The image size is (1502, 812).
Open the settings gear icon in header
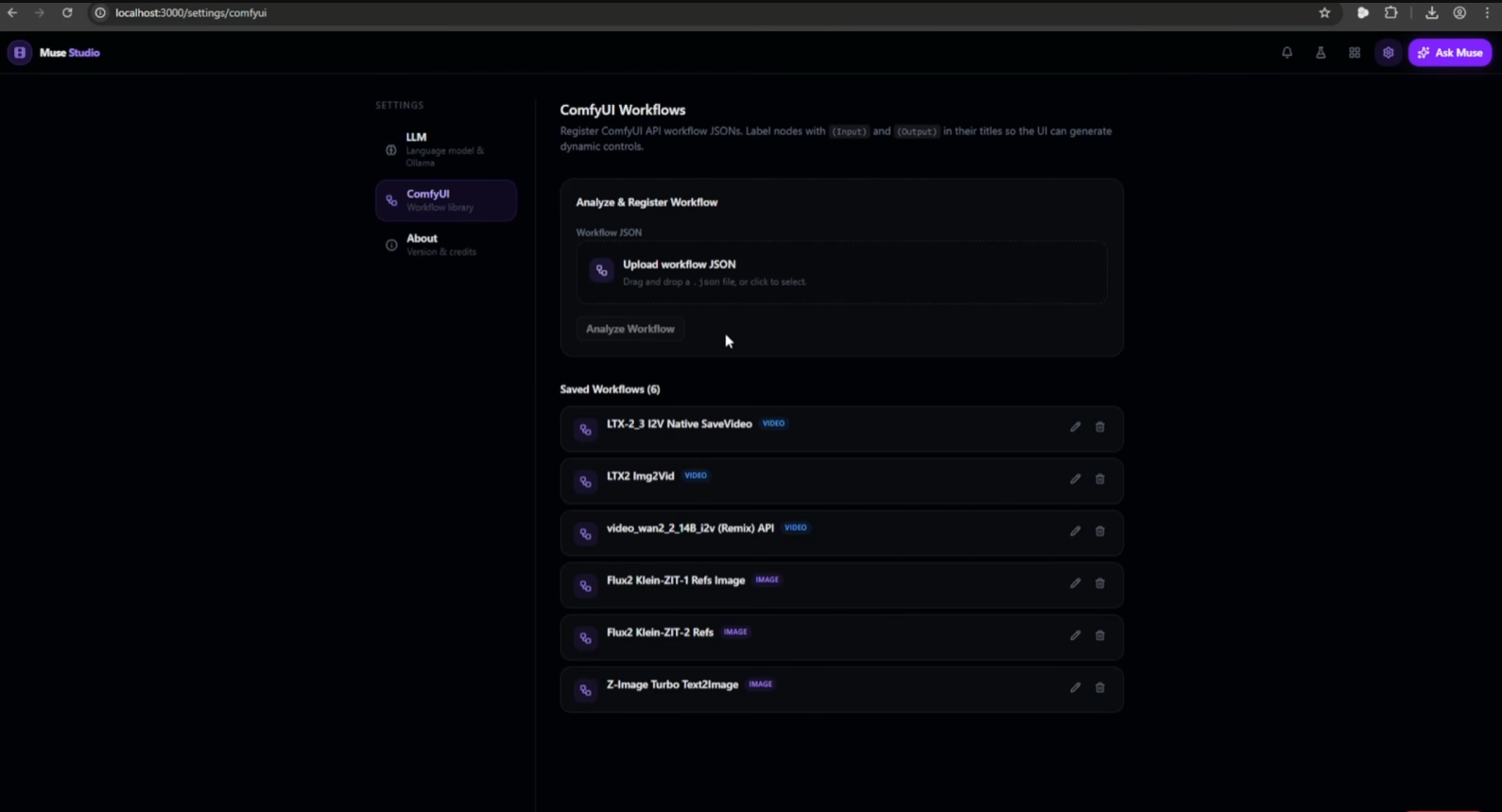[x=1388, y=53]
